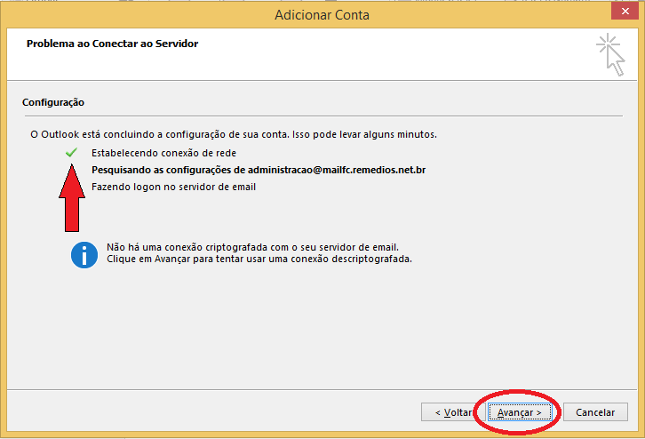Click the green checkmark icon

(71, 153)
